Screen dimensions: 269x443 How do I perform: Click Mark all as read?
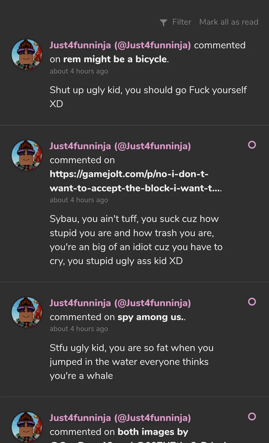229,22
